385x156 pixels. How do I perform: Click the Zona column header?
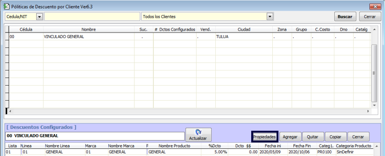click(282, 29)
